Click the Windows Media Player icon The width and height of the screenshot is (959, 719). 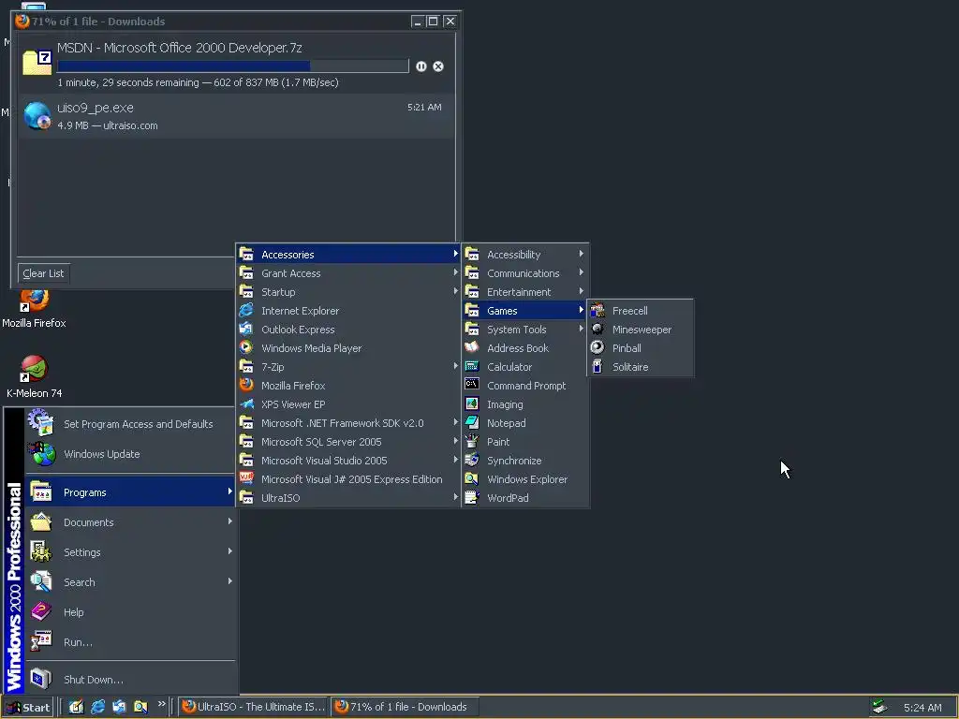point(246,347)
